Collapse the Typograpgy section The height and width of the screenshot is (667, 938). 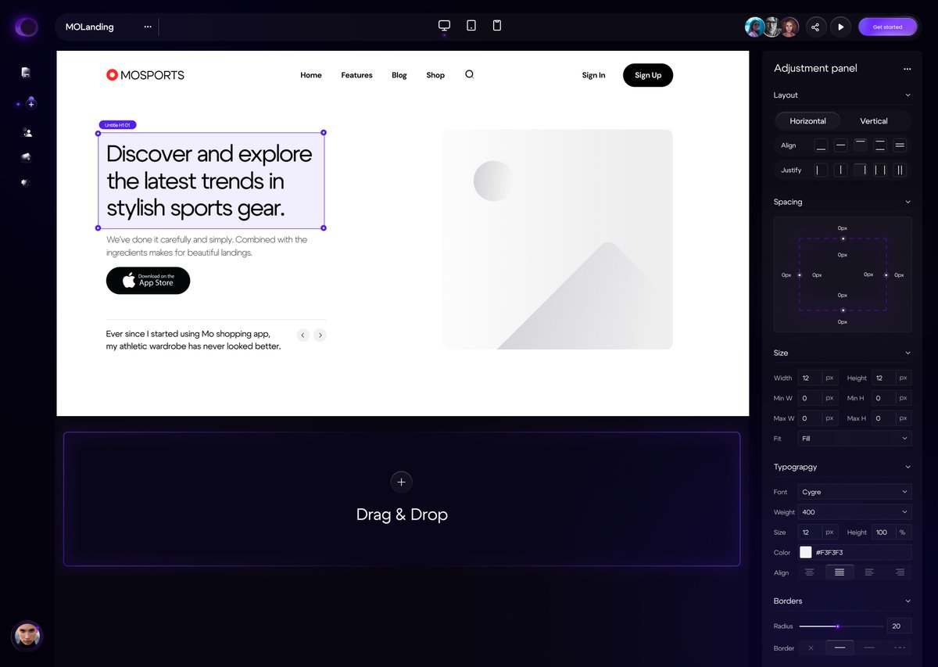pyautogui.click(x=908, y=467)
